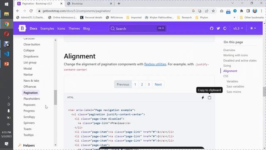Click sidebar scroll up arrow
Viewport: 266px width, 150px height.
(x=55, y=40)
